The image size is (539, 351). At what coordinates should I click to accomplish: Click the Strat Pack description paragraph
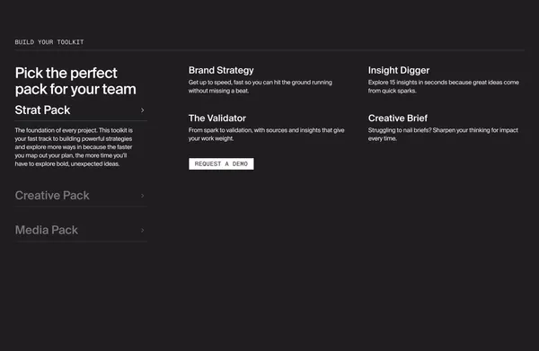coord(74,147)
